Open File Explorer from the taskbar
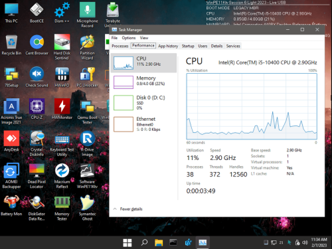The image size is (332, 249). [x=159, y=242]
